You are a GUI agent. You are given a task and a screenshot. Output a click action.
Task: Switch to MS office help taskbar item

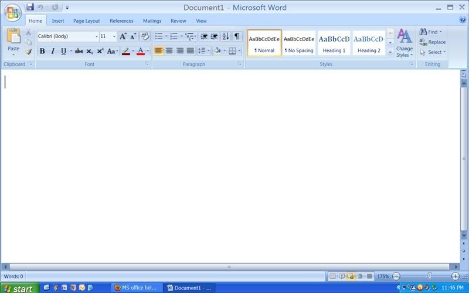(x=136, y=288)
